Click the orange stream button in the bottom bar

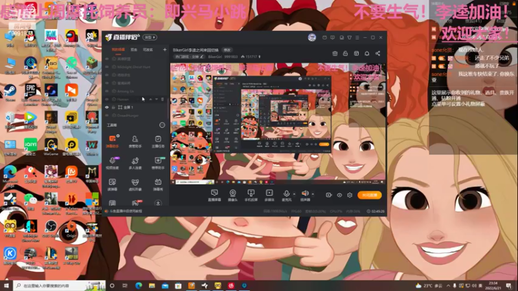tap(369, 195)
